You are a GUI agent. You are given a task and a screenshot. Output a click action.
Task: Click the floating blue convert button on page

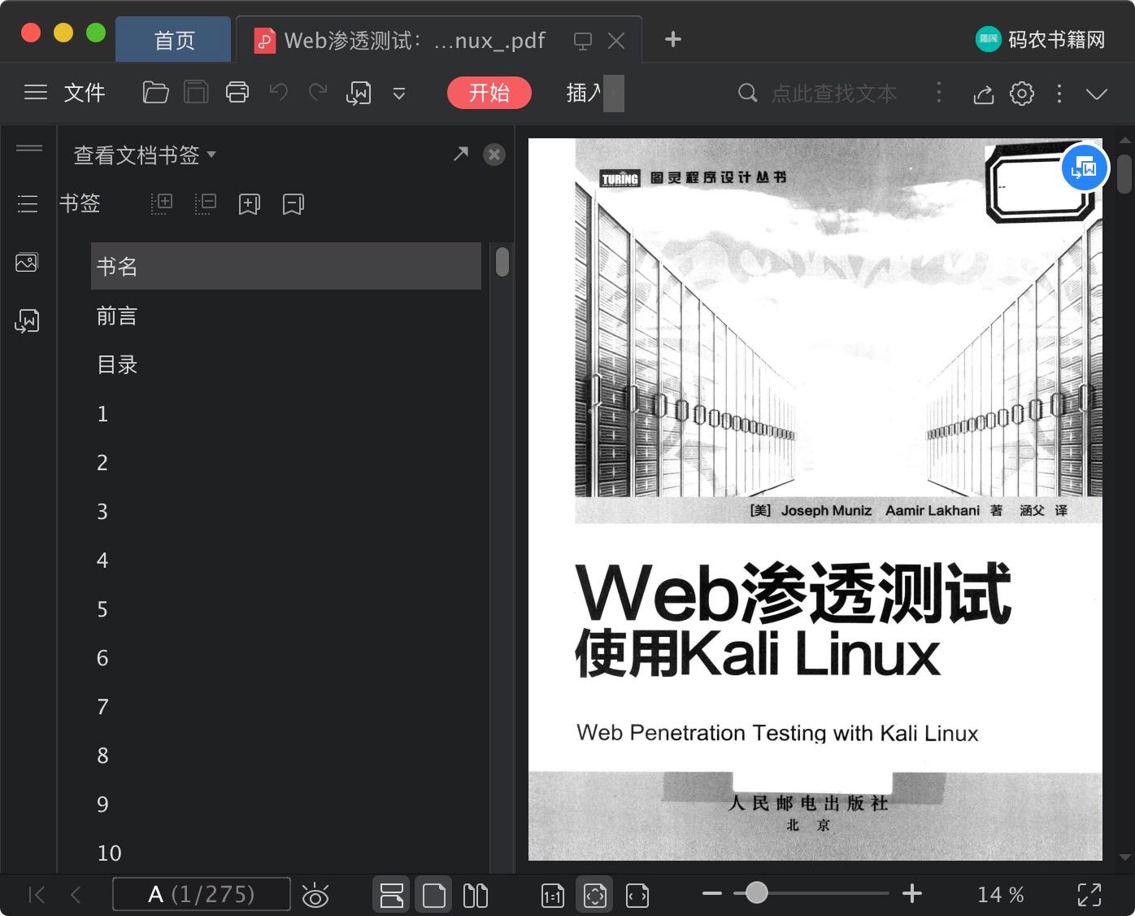pyautogui.click(x=1085, y=168)
